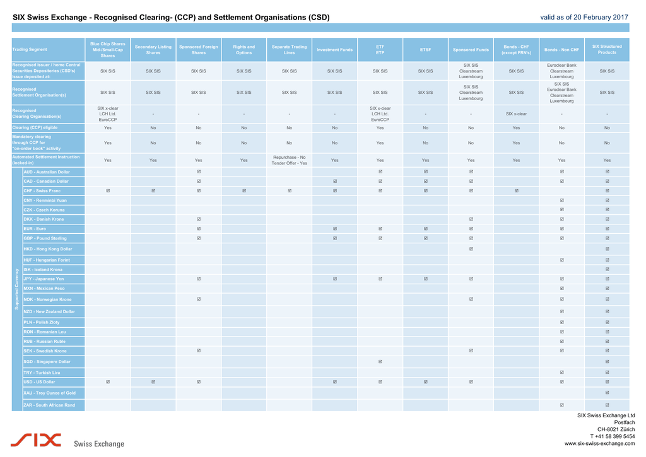Click the 'CNY - Renminbi Yuan' row label
This screenshot has width=646, height=457.
coord(54,200)
